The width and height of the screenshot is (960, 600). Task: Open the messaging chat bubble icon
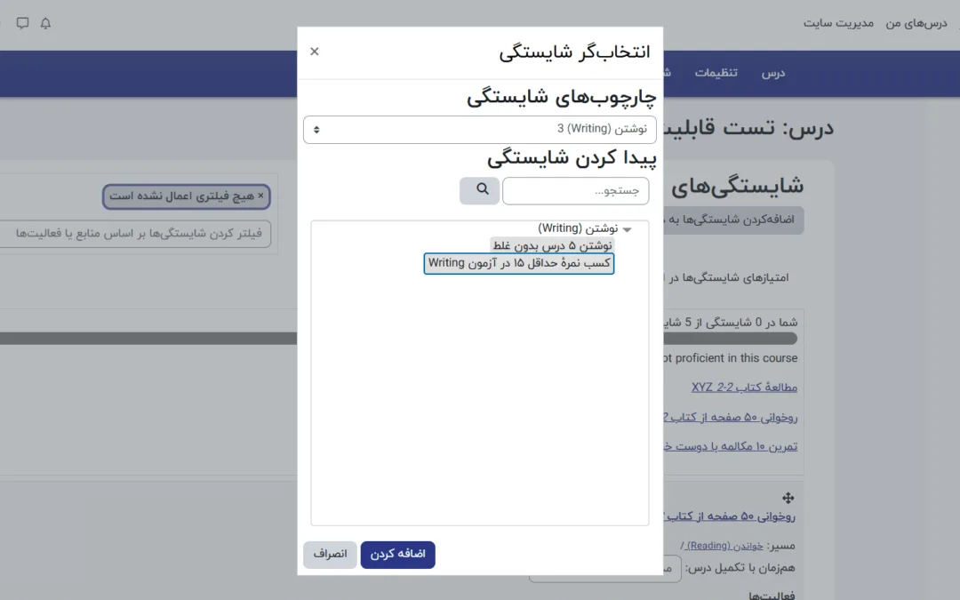coord(23,23)
